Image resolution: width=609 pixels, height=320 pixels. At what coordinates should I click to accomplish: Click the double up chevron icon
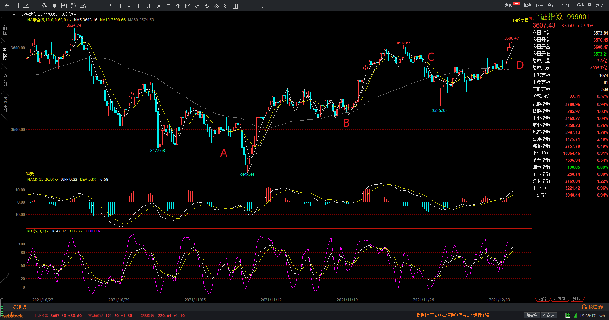[216, 6]
